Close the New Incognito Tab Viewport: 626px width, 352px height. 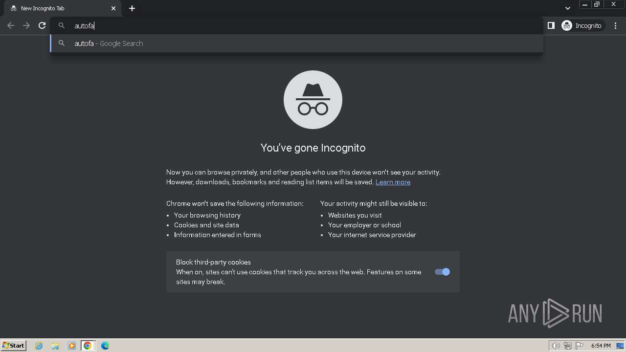pyautogui.click(x=113, y=8)
